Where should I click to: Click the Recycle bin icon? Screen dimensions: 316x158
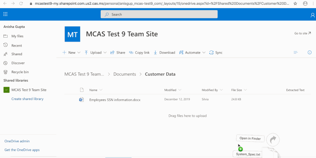[x=5, y=72]
